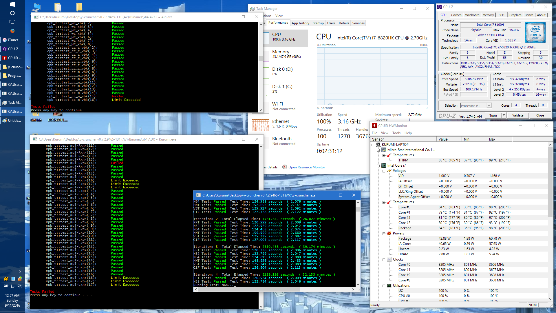The height and width of the screenshot is (313, 556).
Task: Open the Services tab in Task Manager
Action: (358, 23)
